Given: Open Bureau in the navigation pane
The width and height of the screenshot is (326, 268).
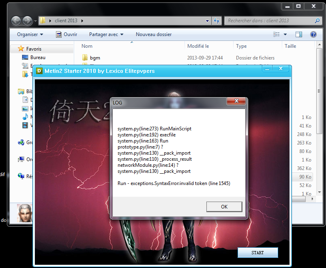Looking at the screenshot, I should (38, 57).
